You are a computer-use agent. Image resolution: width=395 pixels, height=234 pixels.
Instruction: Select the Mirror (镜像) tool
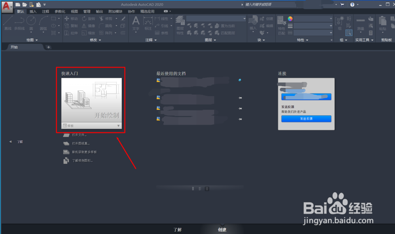point(88,26)
